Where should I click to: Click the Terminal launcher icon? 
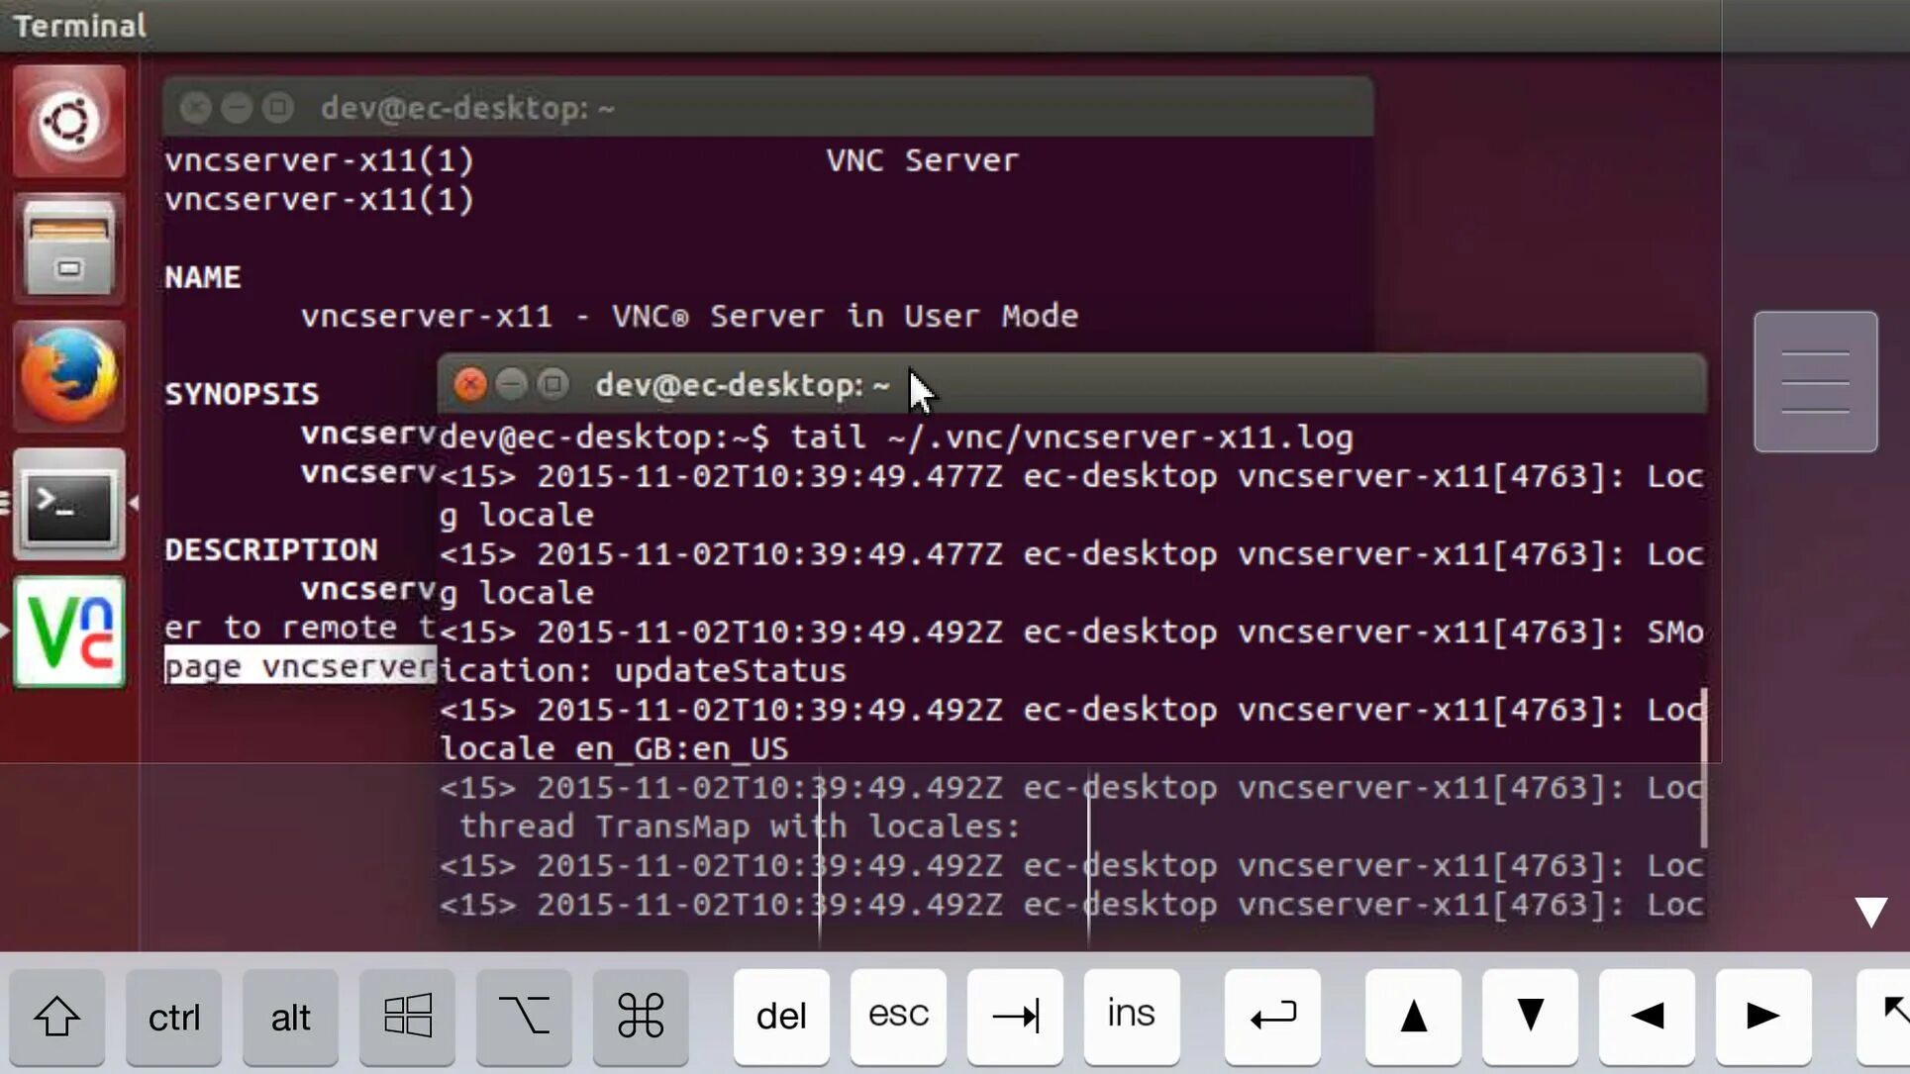pyautogui.click(x=68, y=505)
